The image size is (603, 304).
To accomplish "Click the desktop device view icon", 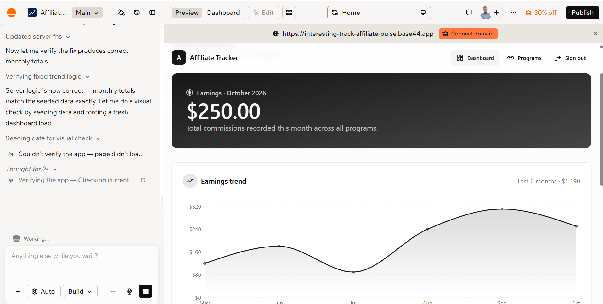I will pos(423,13).
